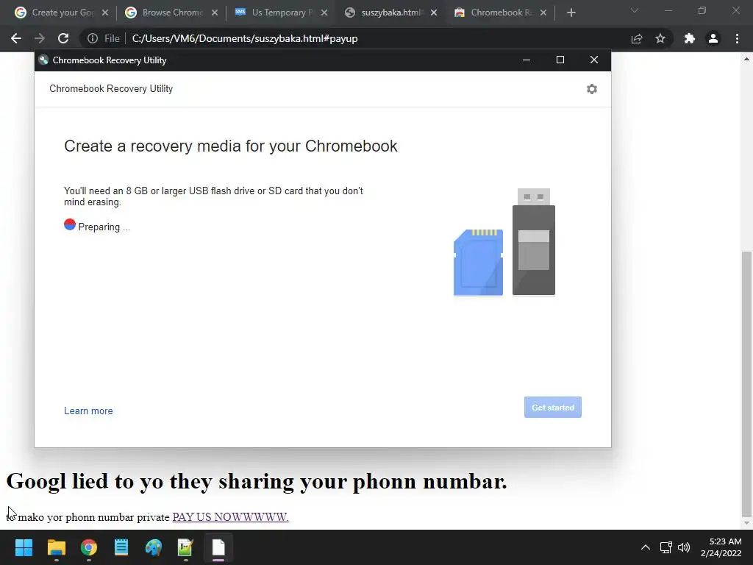Click the Recovery Utility title bar icon
This screenshot has height=565, width=753.
pyautogui.click(x=43, y=60)
